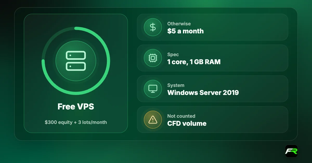Click "Windows Server 2019" text
Viewport: 312px width, 163px height.
[203, 92]
